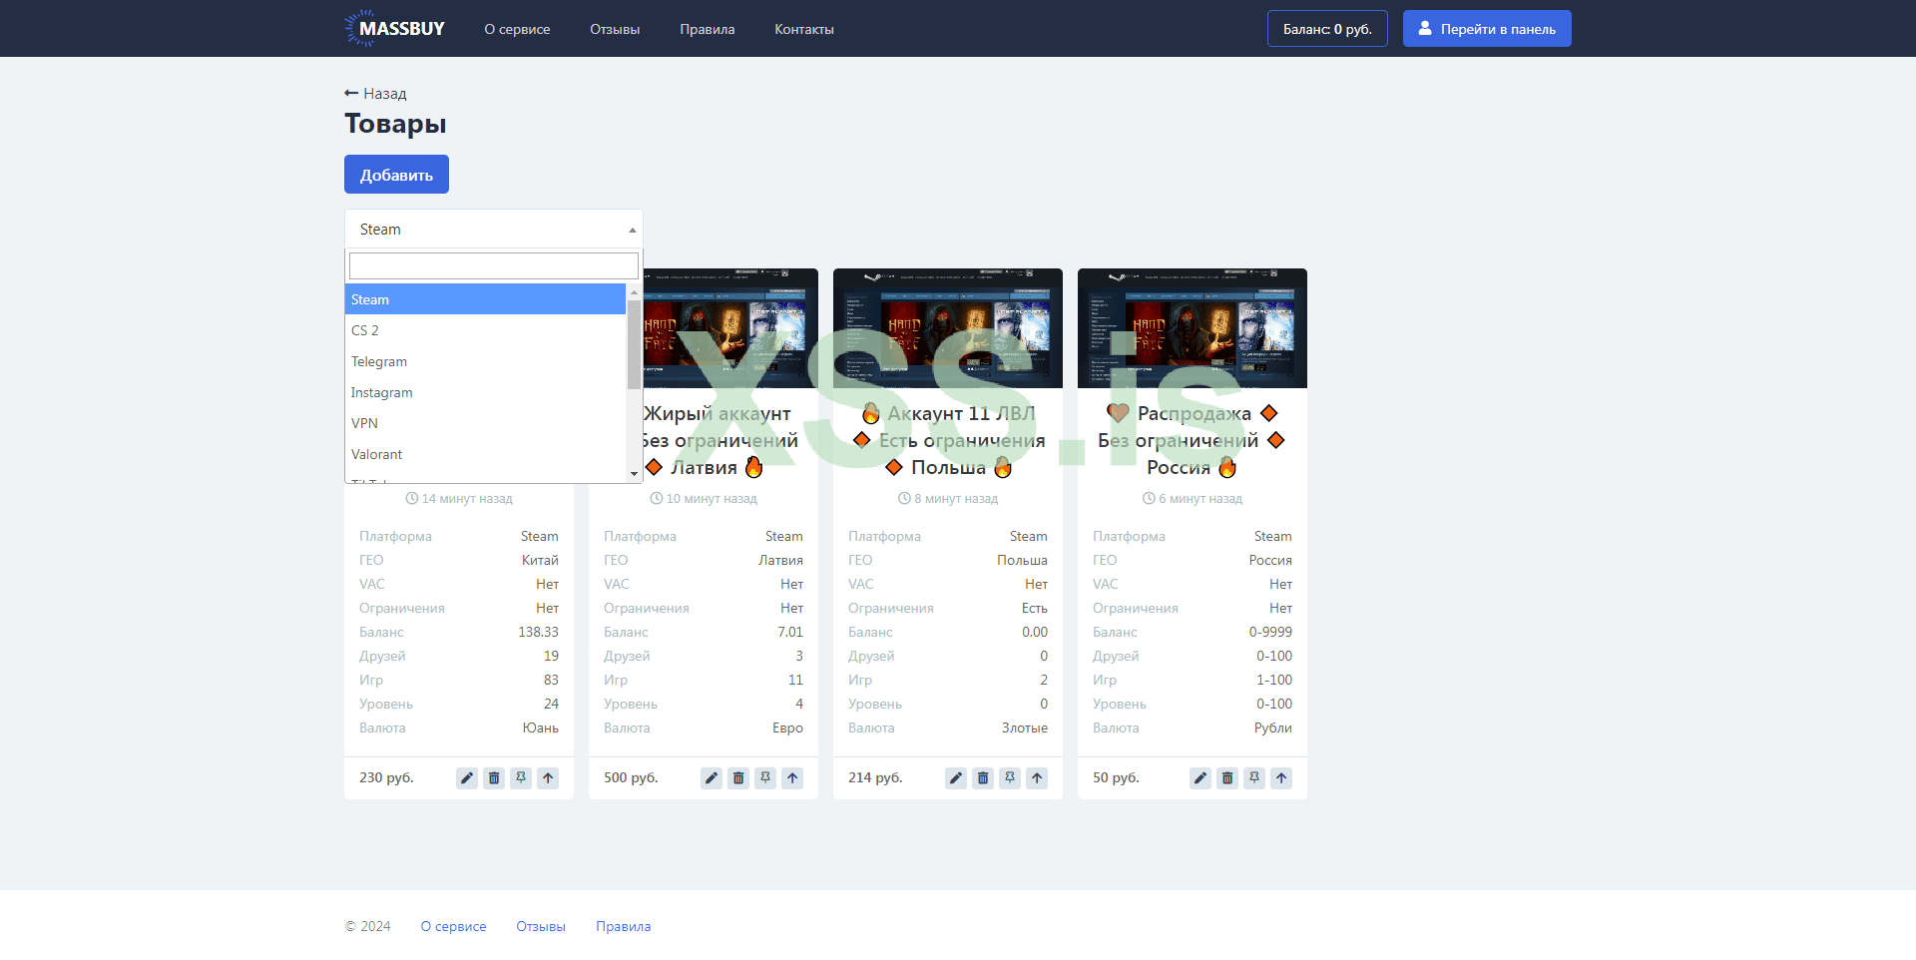The image size is (1916, 960).
Task: Choose Instagram from the category list
Action: point(485,392)
